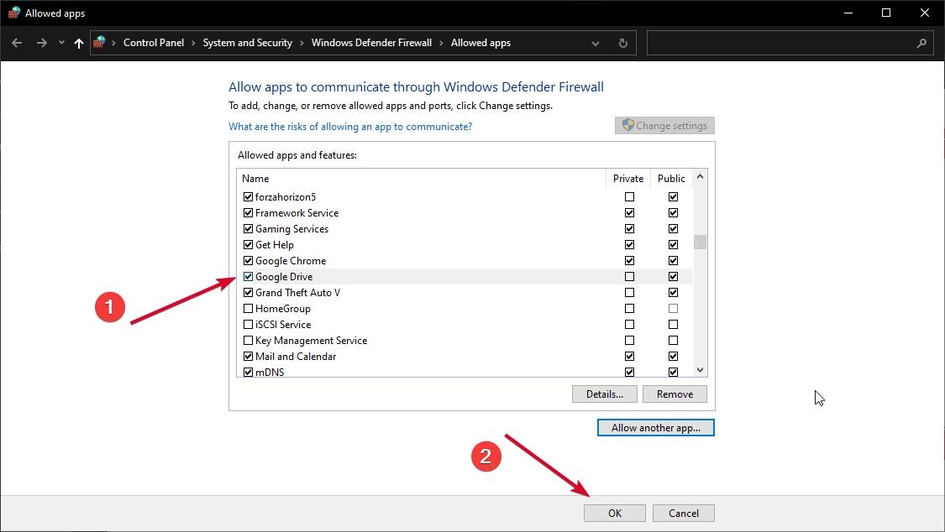
Task: Click the OK button
Action: (614, 513)
